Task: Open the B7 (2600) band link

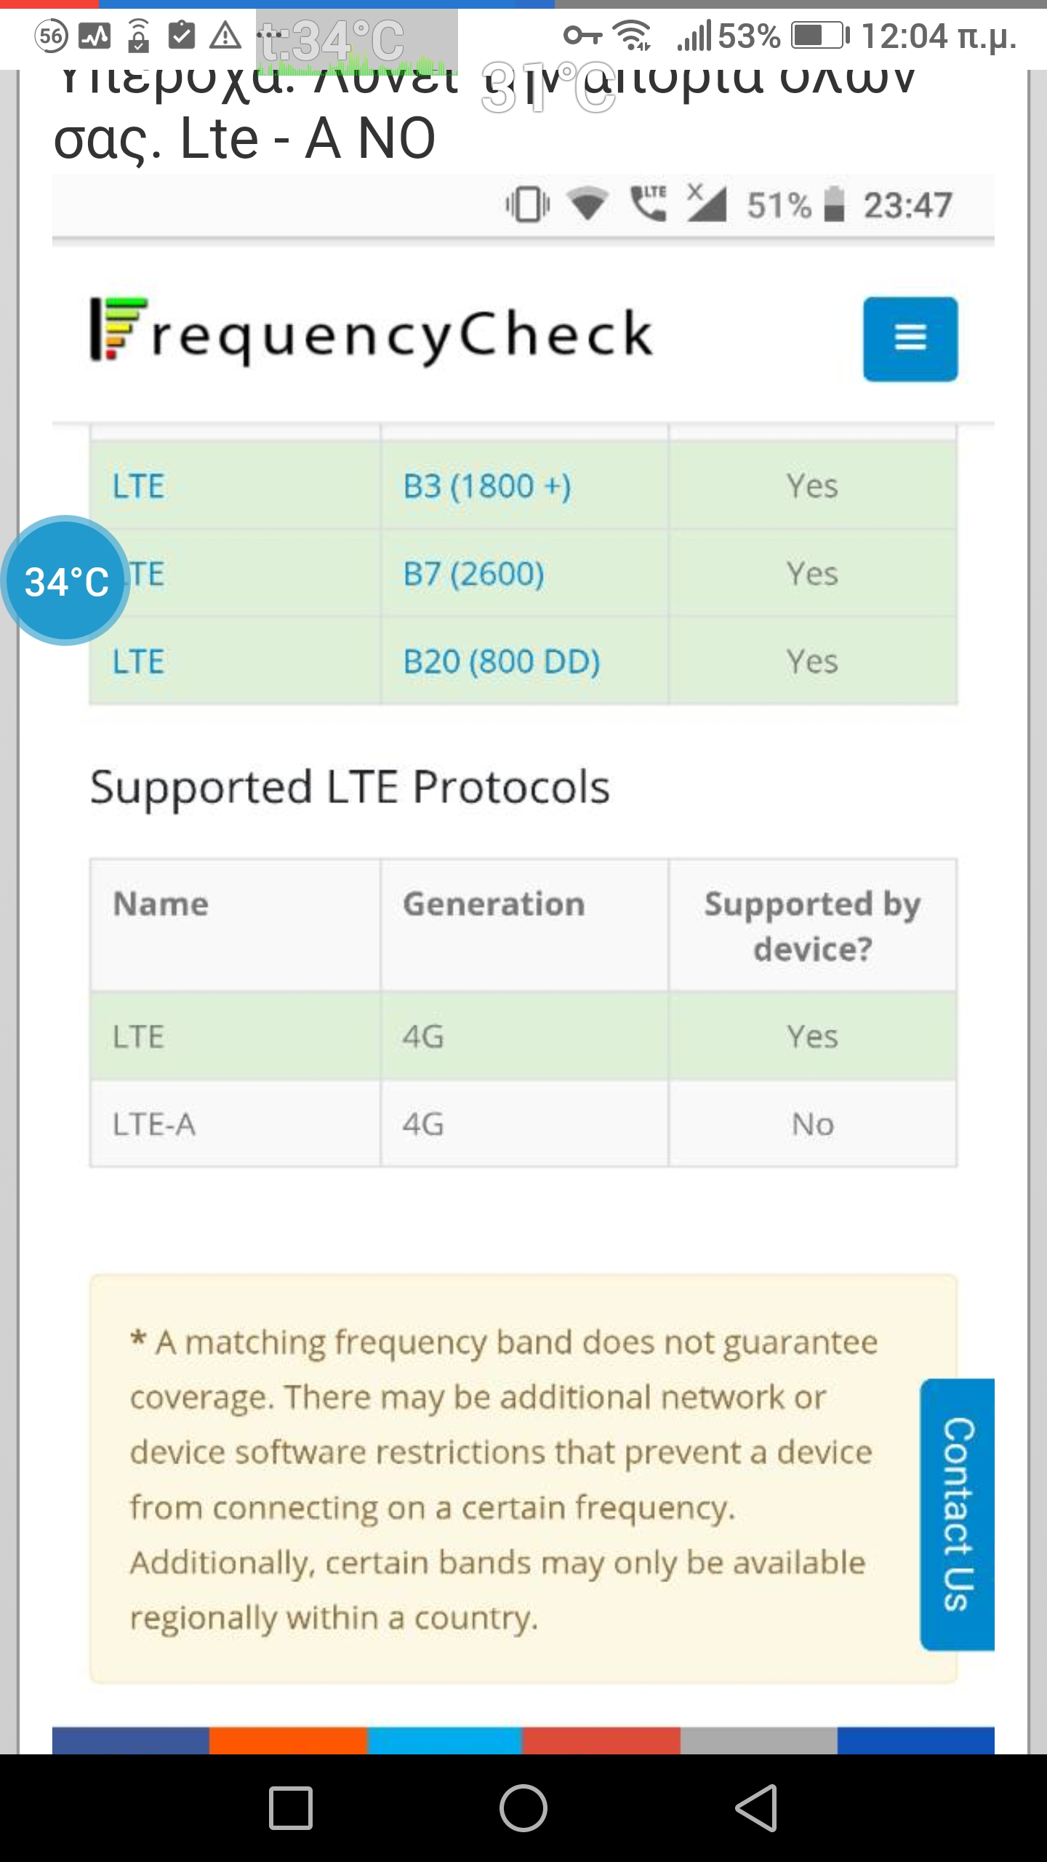Action: (473, 574)
